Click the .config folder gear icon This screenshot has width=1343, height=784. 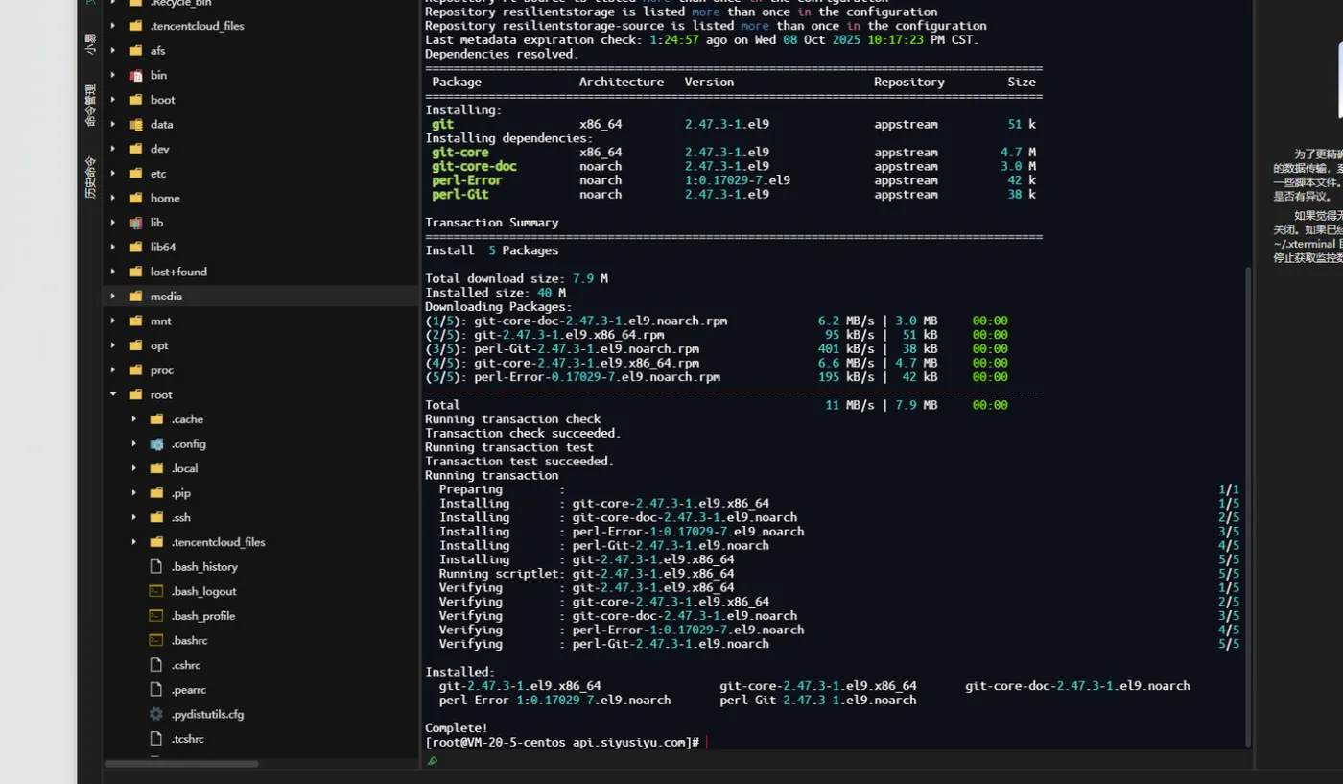(156, 444)
